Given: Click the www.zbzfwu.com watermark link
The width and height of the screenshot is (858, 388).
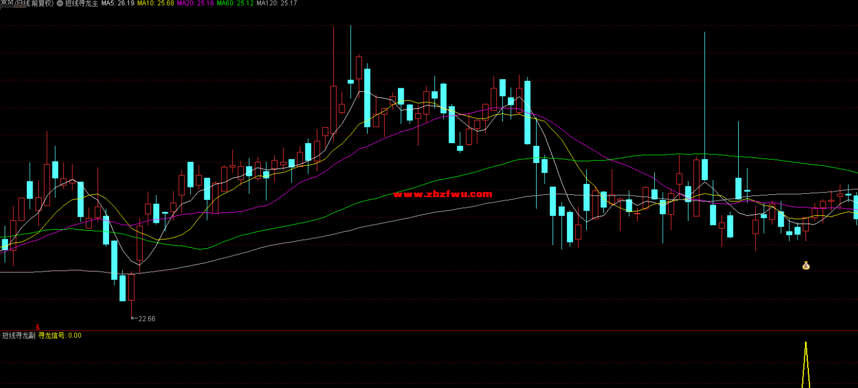Looking at the screenshot, I should 442,194.
